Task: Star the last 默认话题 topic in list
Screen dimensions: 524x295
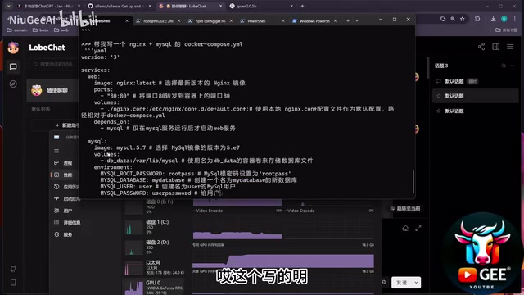Action: (439, 111)
